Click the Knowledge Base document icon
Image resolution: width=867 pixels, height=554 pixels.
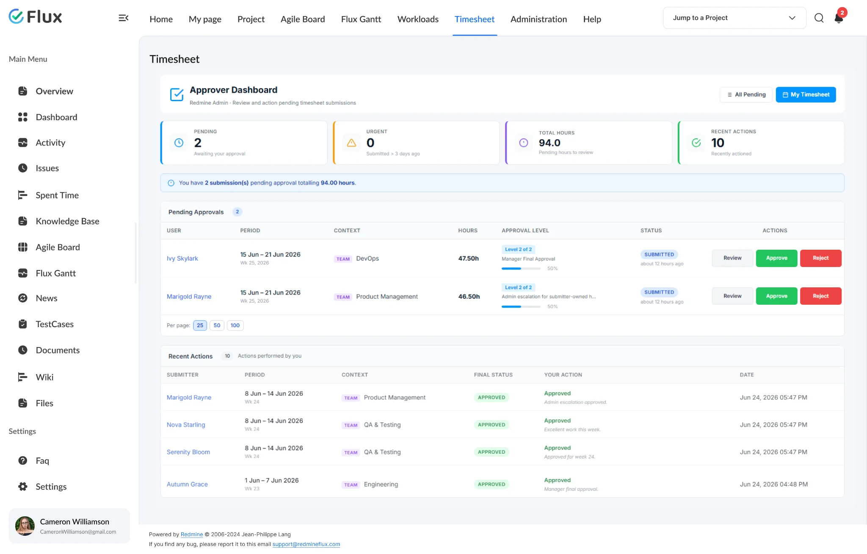click(x=23, y=221)
